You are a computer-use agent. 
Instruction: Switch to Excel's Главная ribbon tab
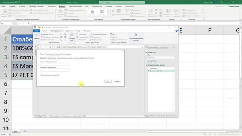(12, 6)
